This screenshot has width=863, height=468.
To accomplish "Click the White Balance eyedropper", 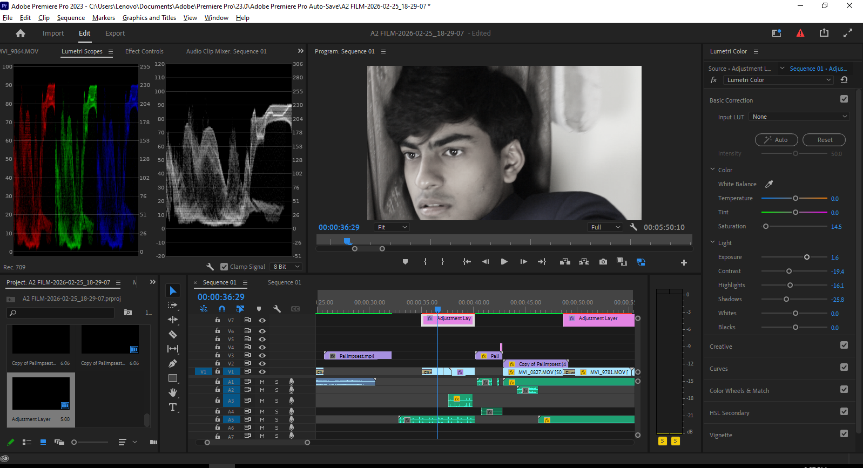I will click(769, 184).
